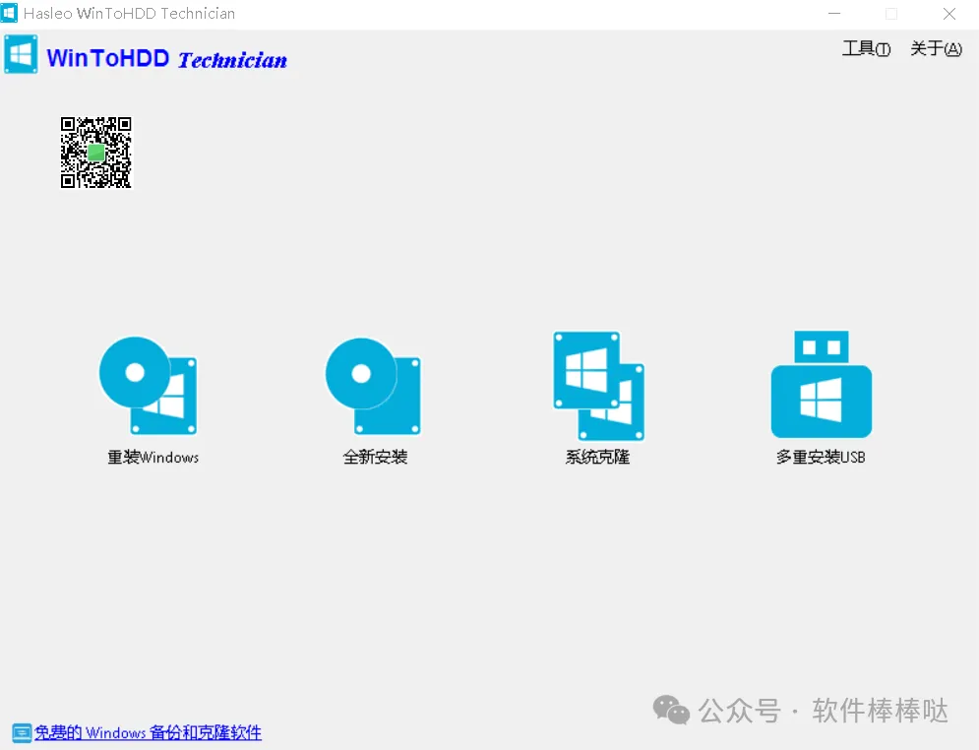Click the WinToHDD logo icon in header
Viewport: 979px width, 750px height.
[x=21, y=54]
